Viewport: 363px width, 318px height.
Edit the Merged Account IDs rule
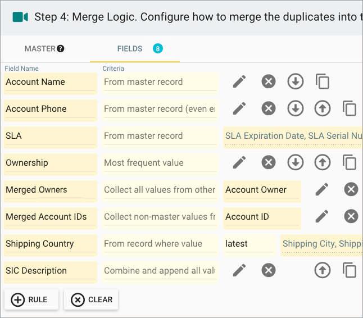pyautogui.click(x=322, y=216)
